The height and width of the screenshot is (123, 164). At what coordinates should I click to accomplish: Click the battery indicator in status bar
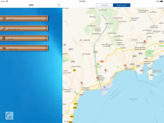162,1
